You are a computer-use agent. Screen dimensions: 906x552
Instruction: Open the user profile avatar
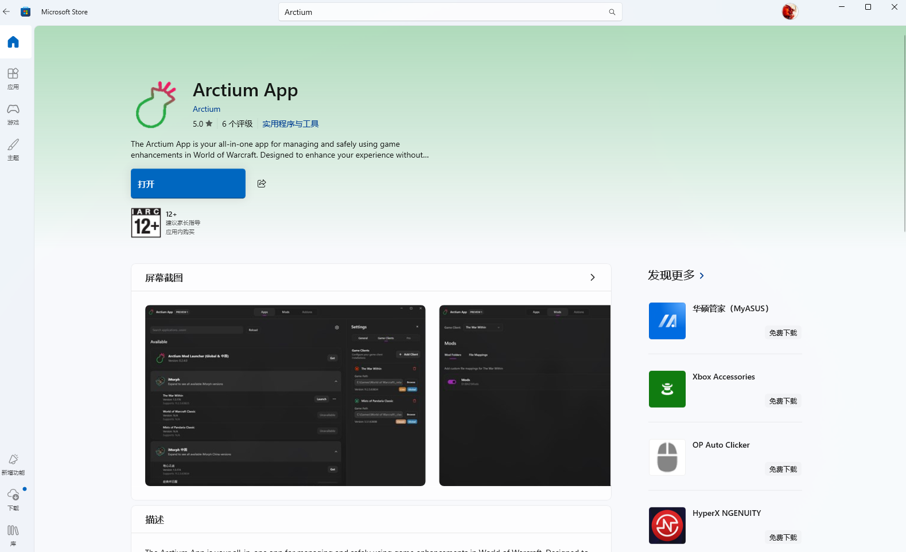coord(790,11)
